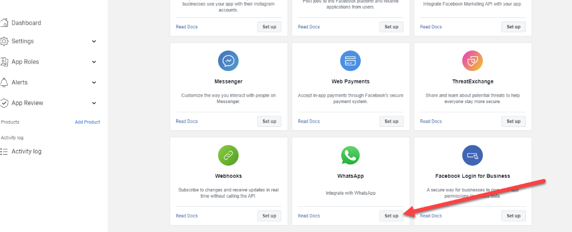Open Read Docs for Web Payments
Screen dimensions: 572x232
click(x=309, y=122)
